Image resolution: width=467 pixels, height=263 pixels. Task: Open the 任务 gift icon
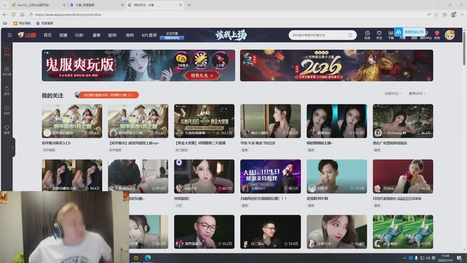(x=437, y=35)
